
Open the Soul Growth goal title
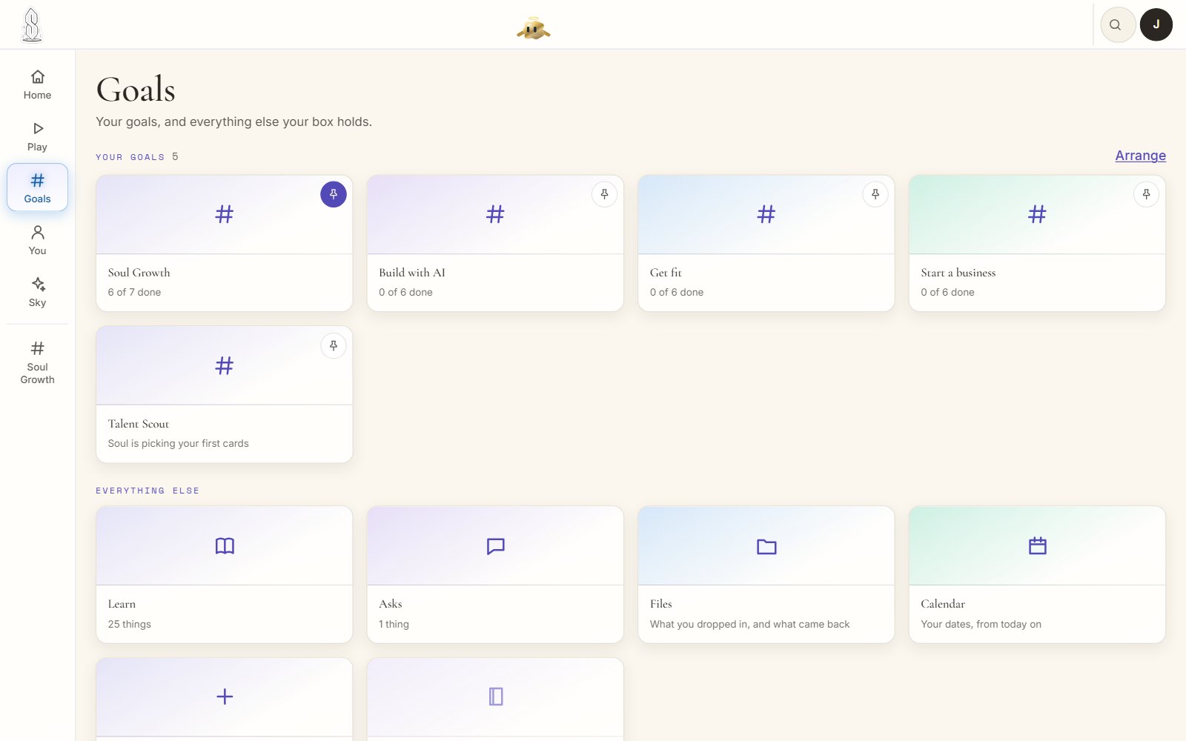(139, 273)
